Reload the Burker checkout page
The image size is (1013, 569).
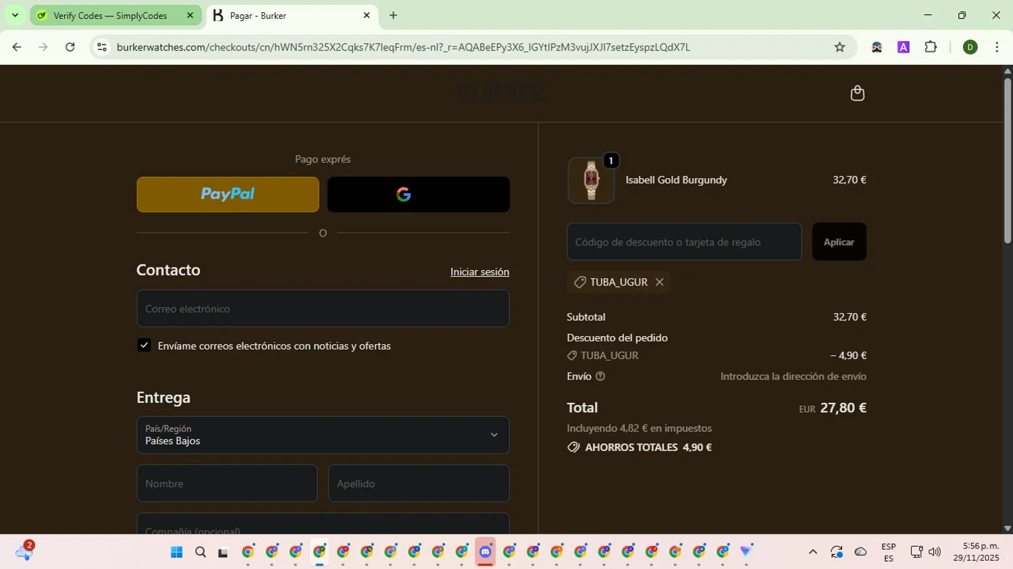(x=70, y=47)
